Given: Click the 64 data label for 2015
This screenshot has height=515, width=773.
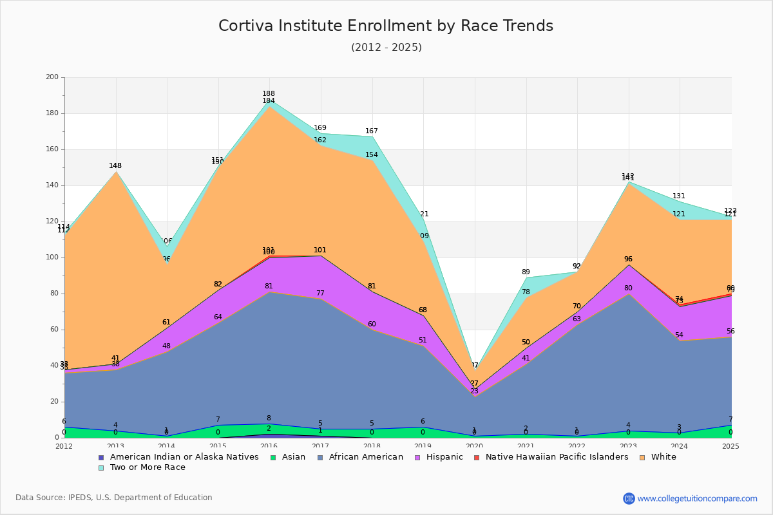Looking at the screenshot, I should click(218, 317).
